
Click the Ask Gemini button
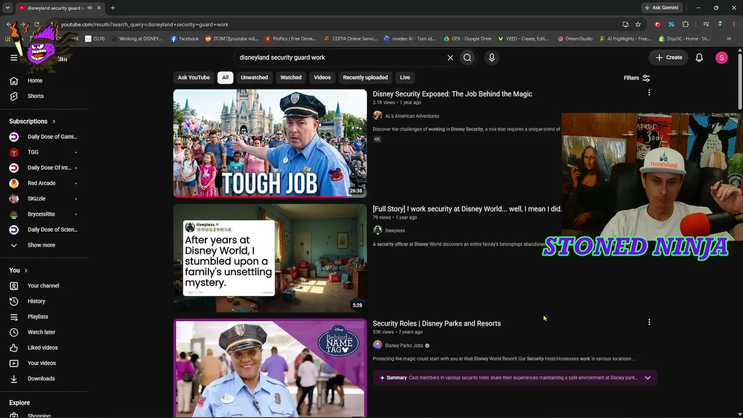coord(661,8)
